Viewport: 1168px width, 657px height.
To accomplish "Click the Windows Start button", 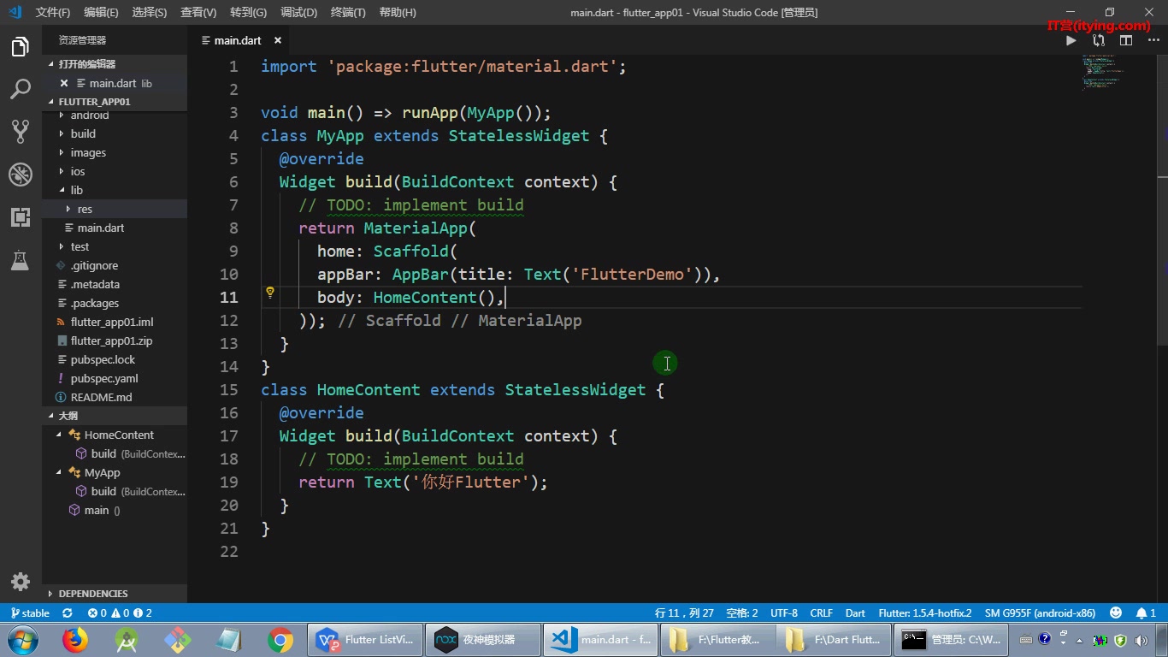I will (23, 640).
